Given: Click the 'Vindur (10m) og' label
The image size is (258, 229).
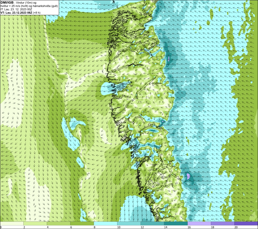Looking at the screenshot, I should coord(26,3).
